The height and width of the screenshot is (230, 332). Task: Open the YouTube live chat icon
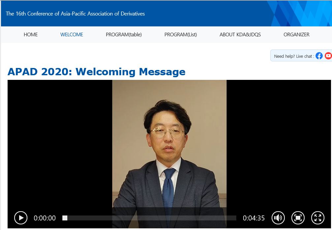tap(328, 56)
